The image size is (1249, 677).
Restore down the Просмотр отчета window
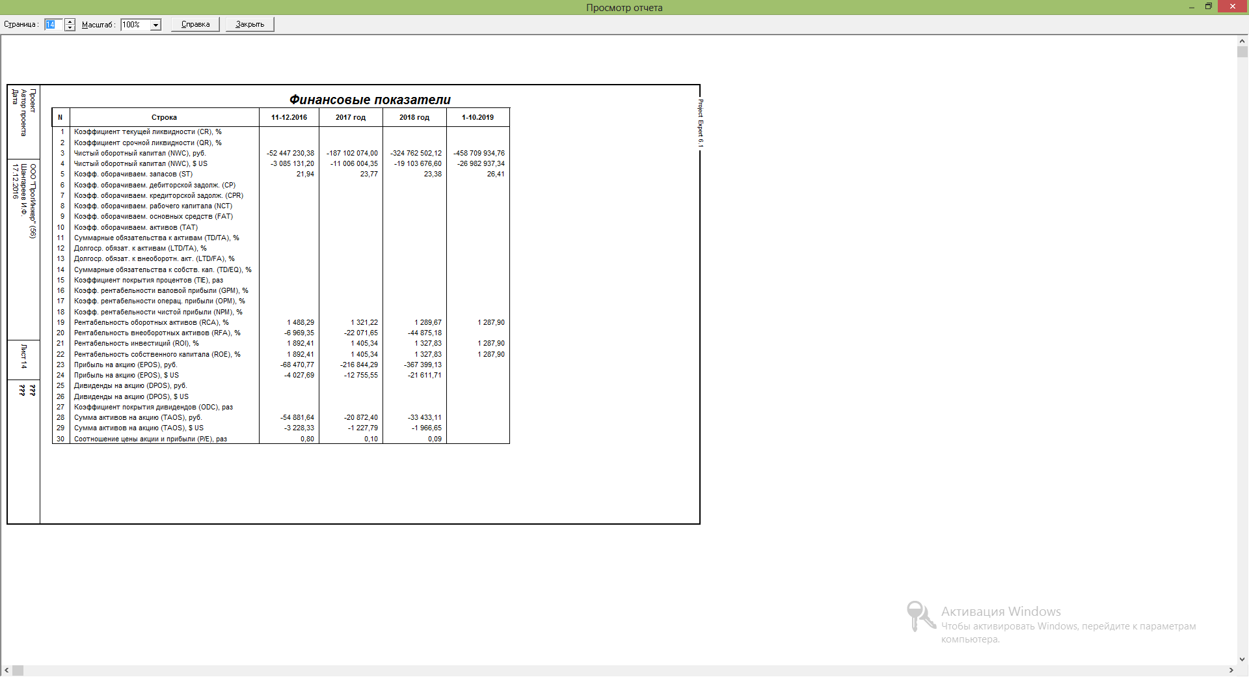(x=1209, y=7)
